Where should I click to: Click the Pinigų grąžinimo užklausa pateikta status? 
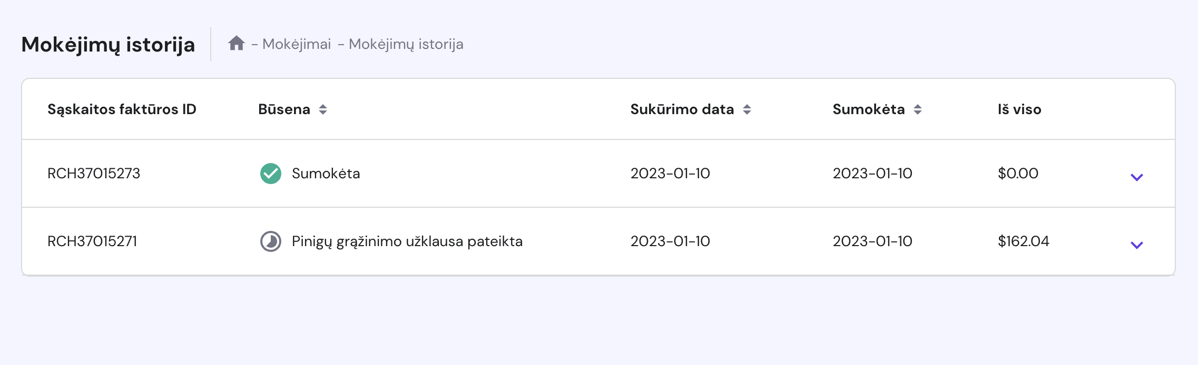click(x=407, y=241)
